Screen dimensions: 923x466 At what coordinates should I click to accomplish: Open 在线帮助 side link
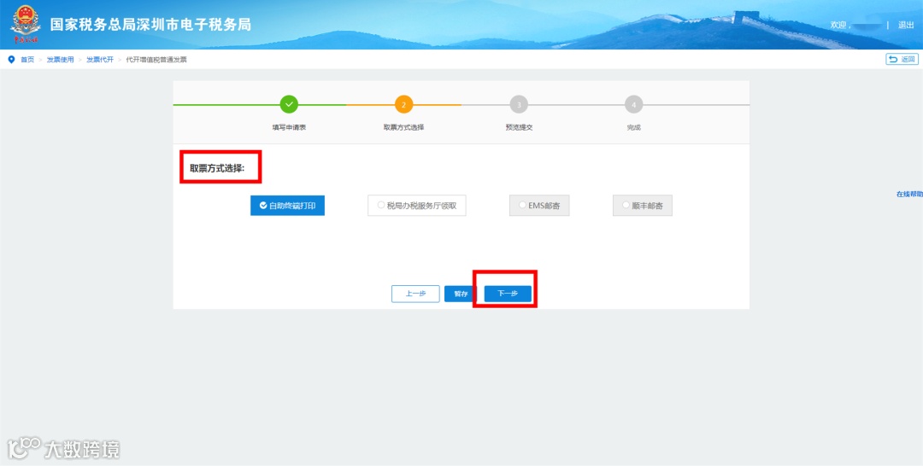point(909,194)
